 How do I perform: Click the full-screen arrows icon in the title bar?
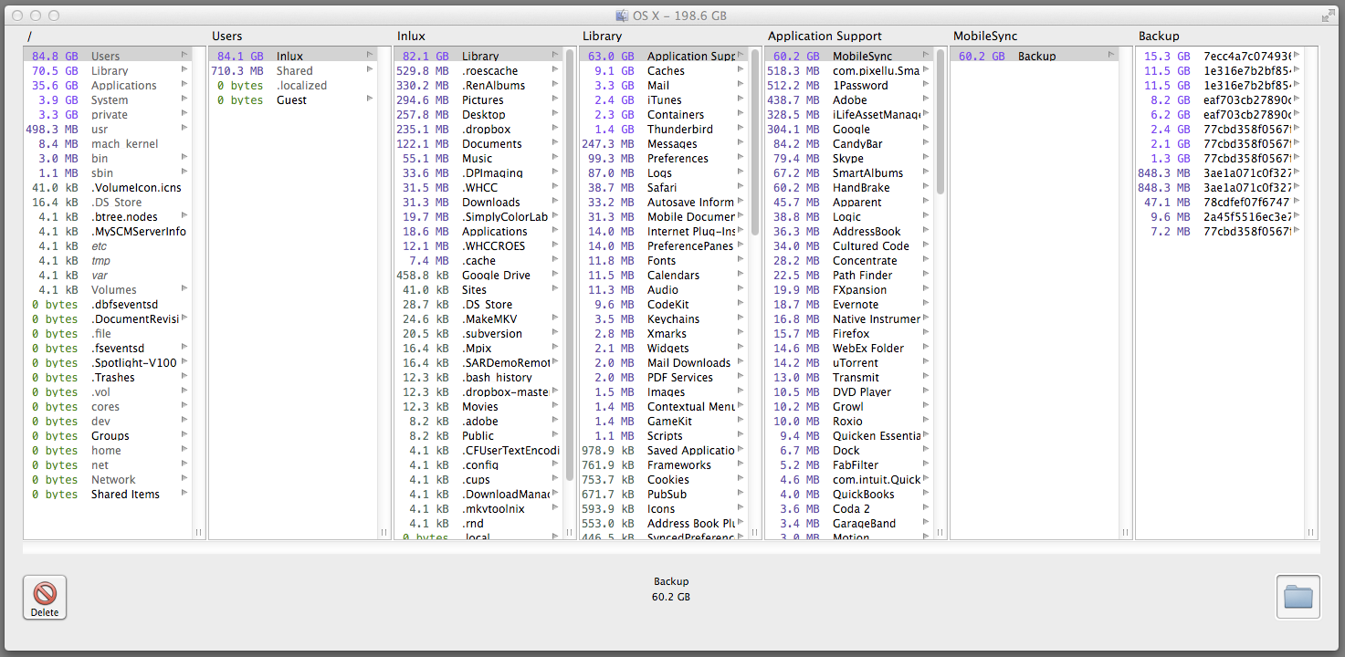pyautogui.click(x=1327, y=16)
